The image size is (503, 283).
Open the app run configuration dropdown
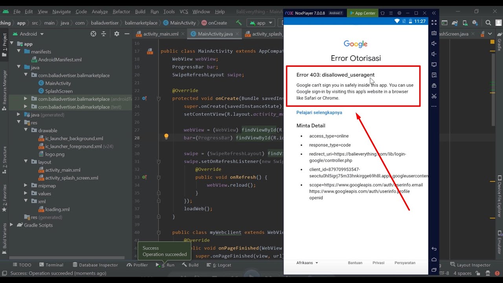261,23
